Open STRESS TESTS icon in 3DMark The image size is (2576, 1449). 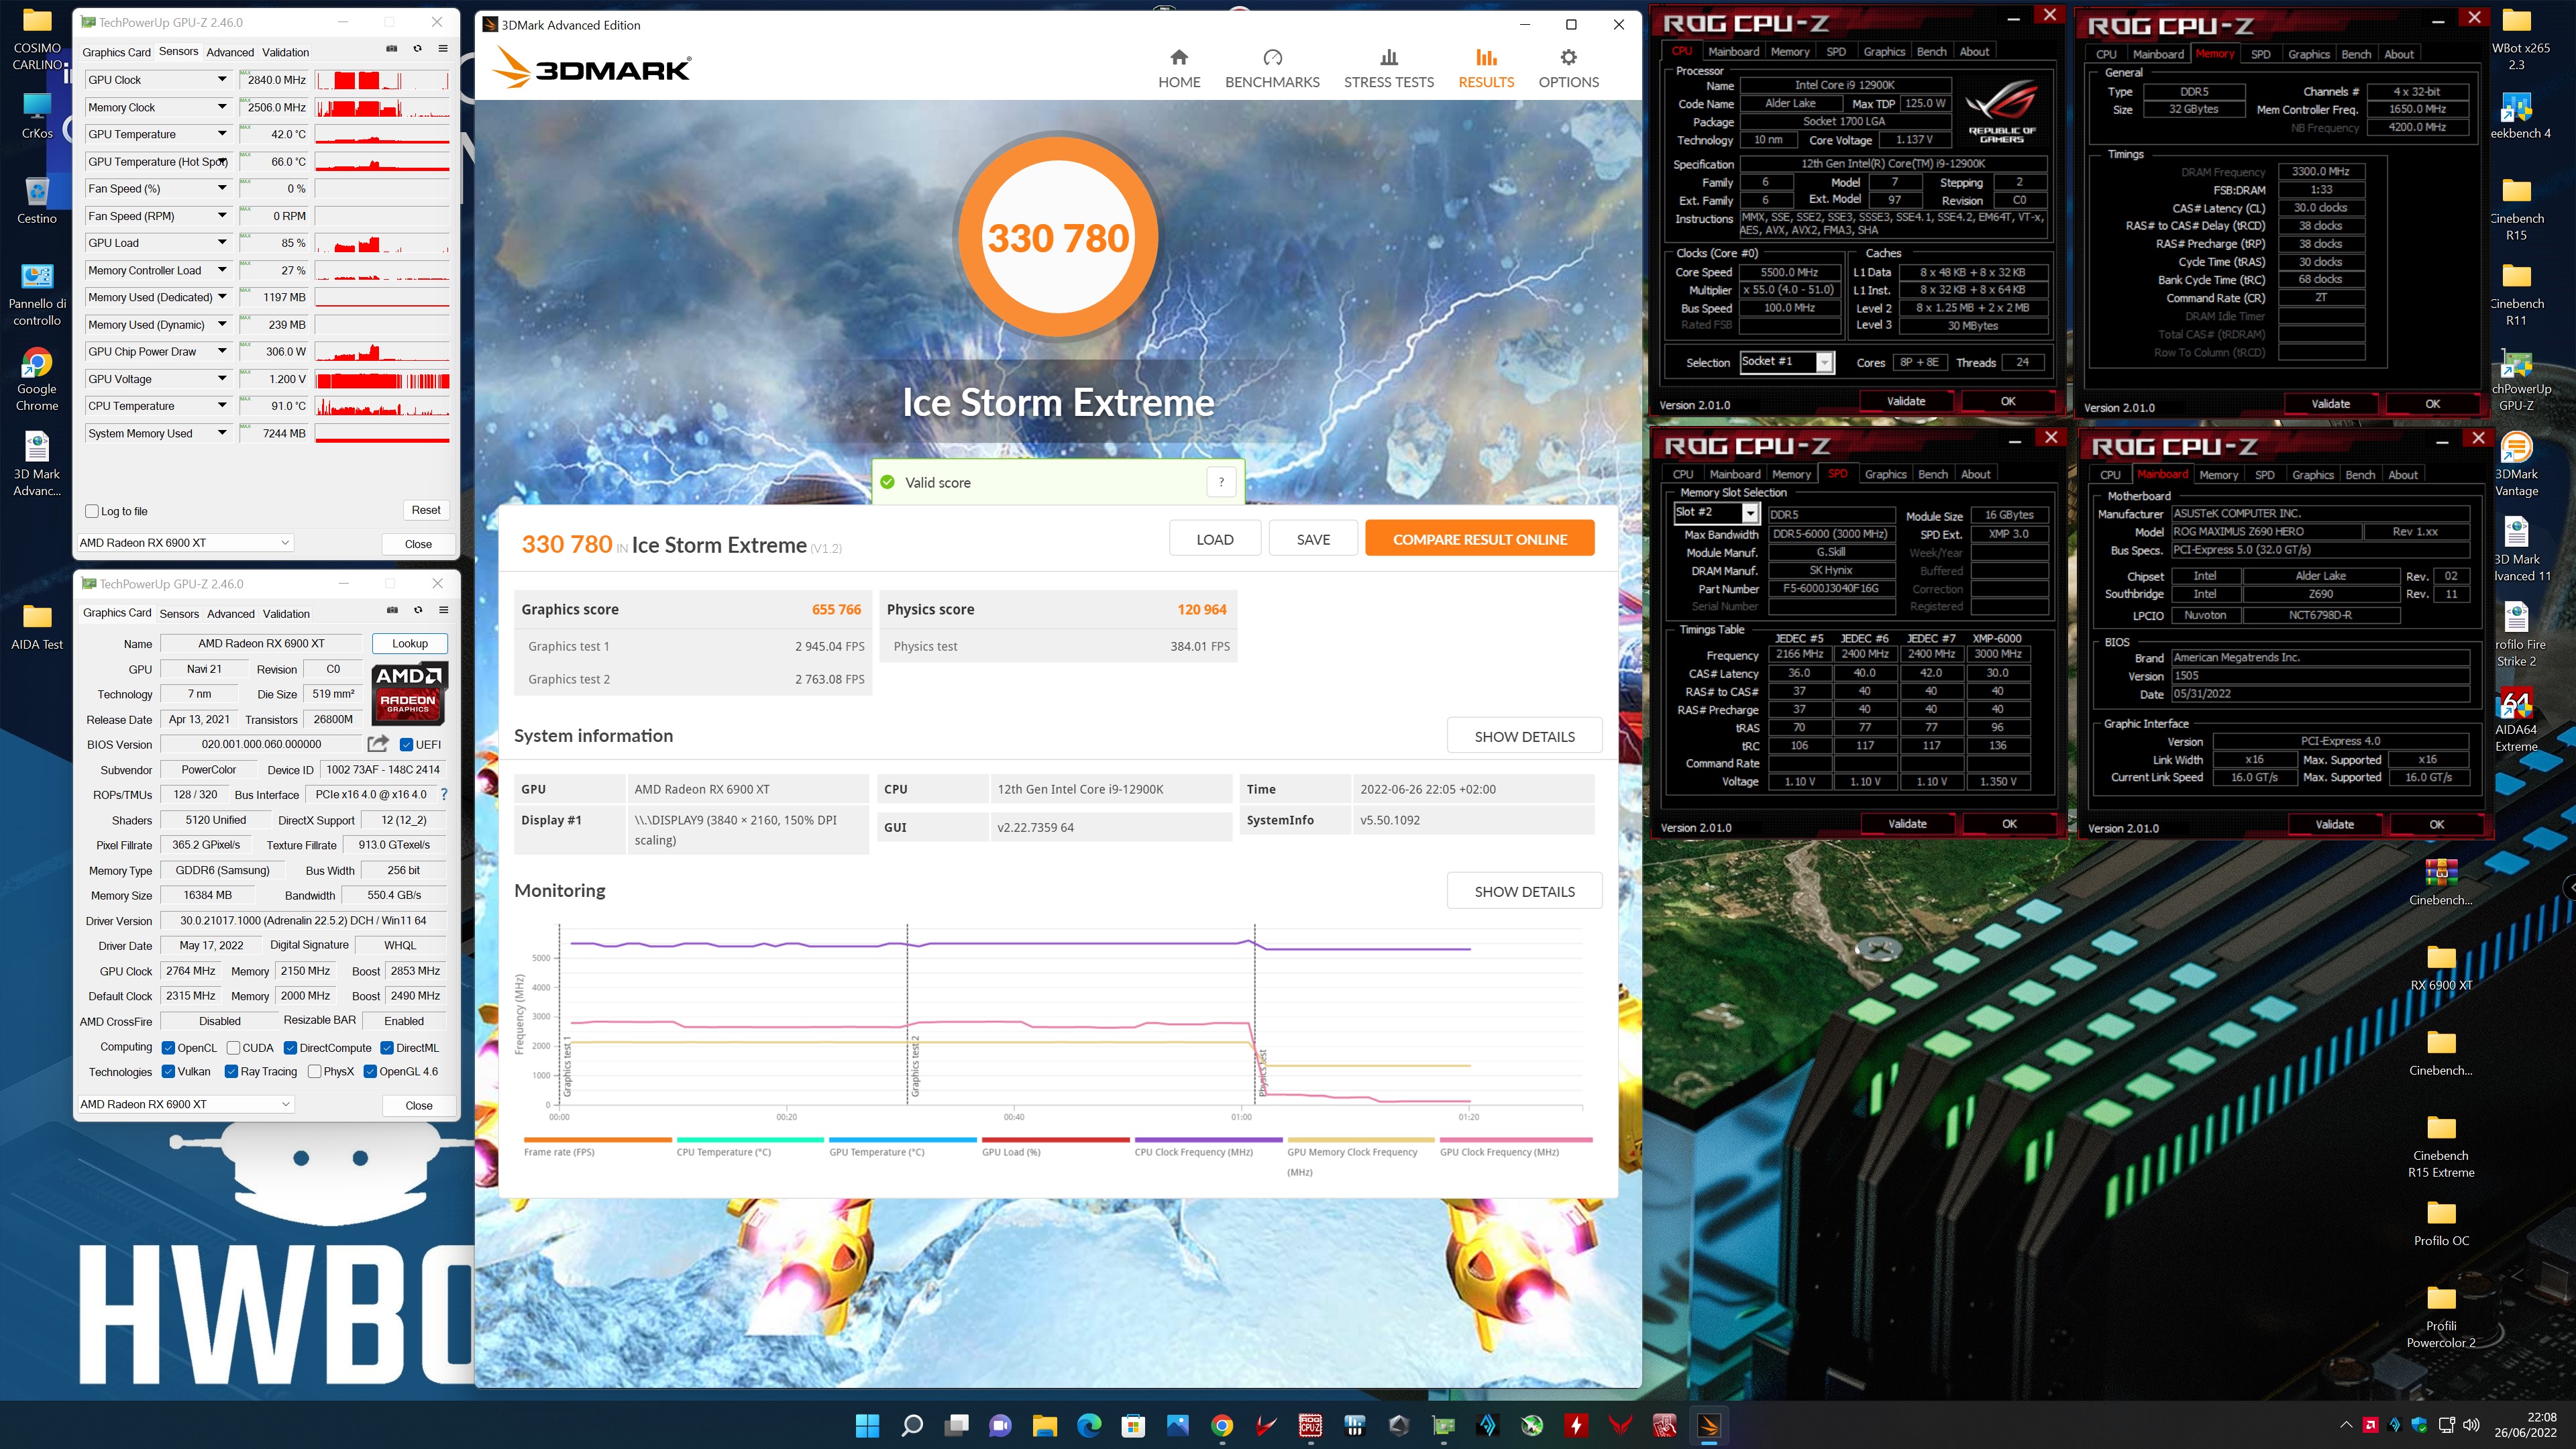click(1388, 58)
